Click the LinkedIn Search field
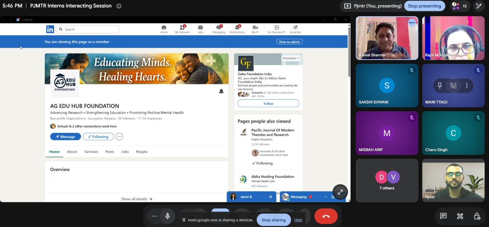489x227 pixels. click(x=88, y=29)
